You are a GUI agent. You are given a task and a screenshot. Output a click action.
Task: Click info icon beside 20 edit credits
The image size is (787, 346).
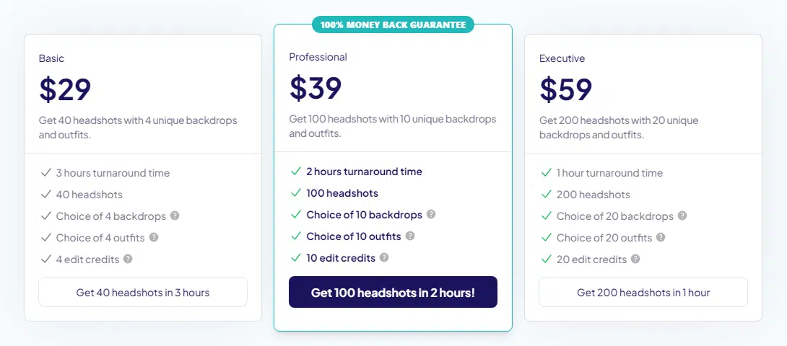point(635,259)
